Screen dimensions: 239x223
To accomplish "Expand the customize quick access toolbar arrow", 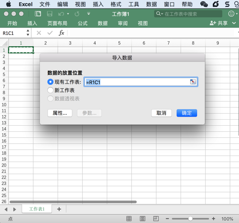I will click(88, 14).
